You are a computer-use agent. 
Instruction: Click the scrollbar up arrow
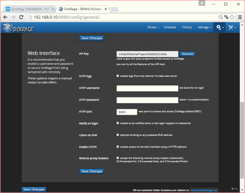tap(242, 25)
